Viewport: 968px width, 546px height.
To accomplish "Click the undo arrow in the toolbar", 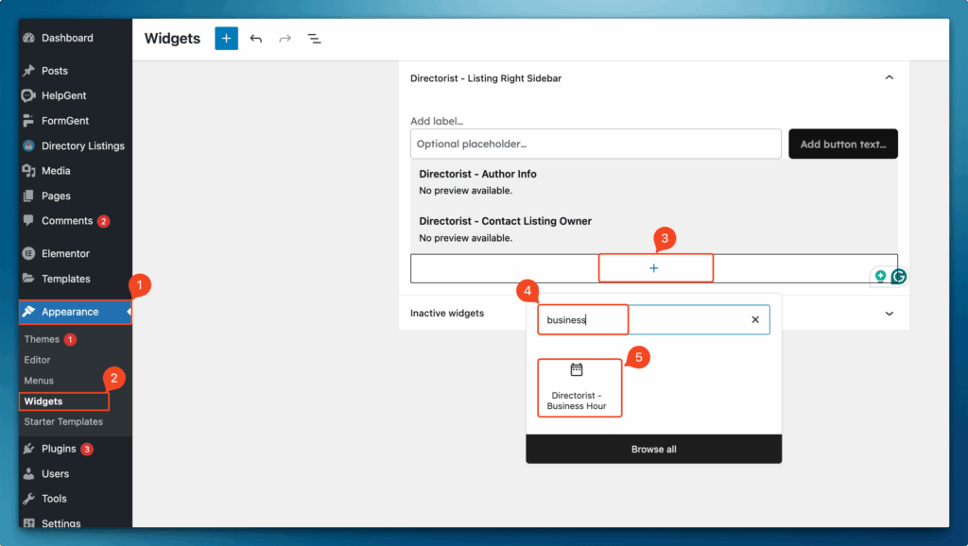I will [256, 39].
